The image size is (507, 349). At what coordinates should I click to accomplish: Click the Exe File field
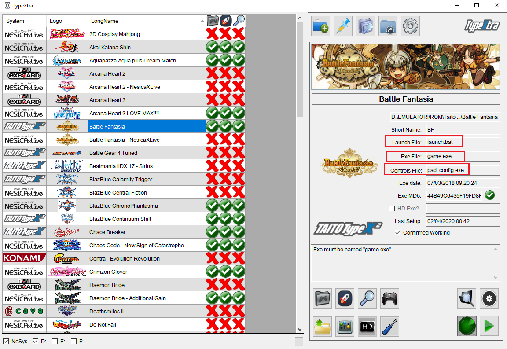pos(463,156)
